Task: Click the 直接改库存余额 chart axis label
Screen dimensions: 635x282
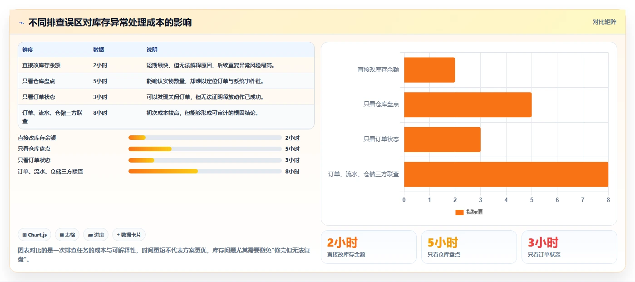Action: pyautogui.click(x=378, y=70)
